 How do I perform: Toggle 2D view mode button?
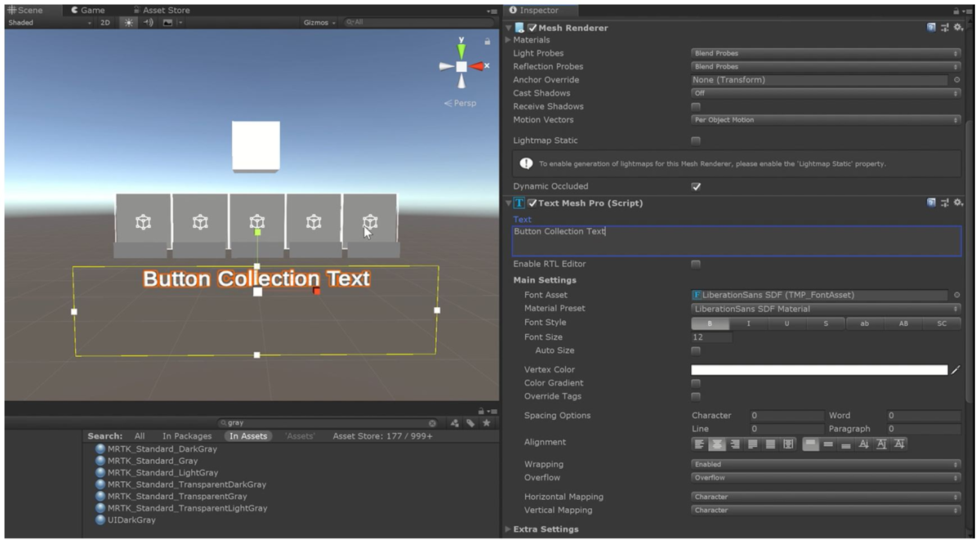pyautogui.click(x=105, y=23)
